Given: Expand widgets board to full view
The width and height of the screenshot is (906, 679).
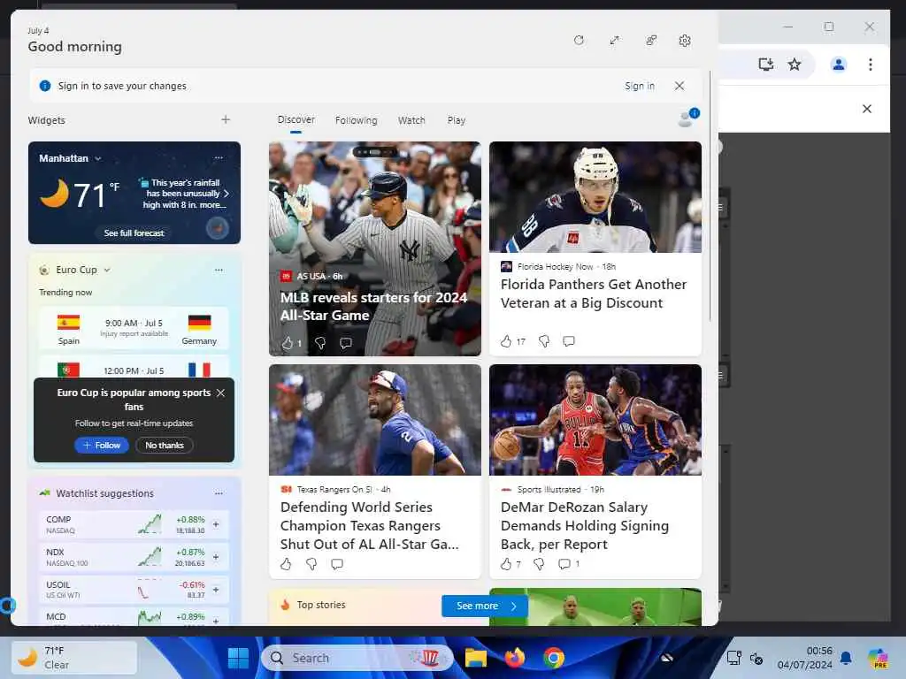Looking at the screenshot, I should (614, 41).
